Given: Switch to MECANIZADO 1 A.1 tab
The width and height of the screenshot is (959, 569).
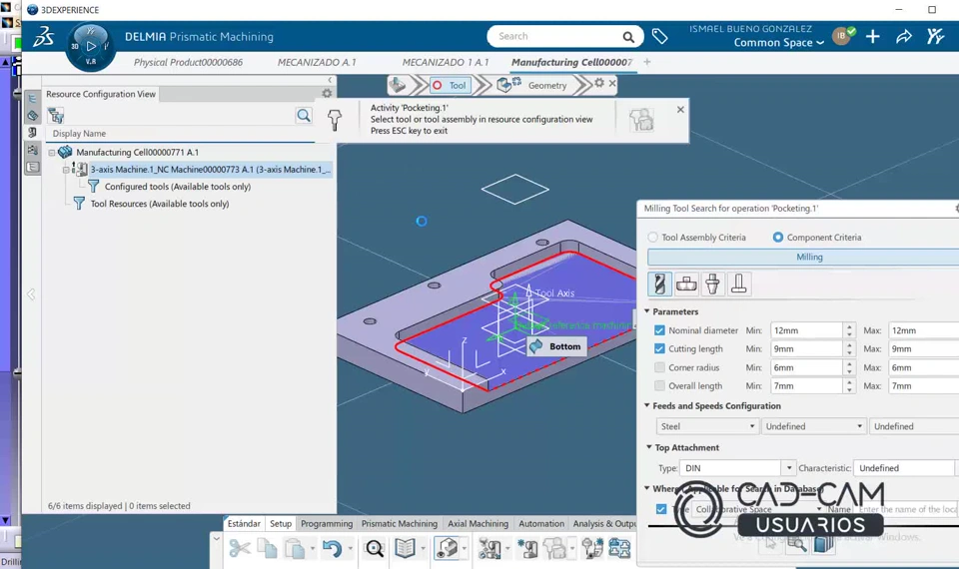Looking at the screenshot, I should 446,62.
